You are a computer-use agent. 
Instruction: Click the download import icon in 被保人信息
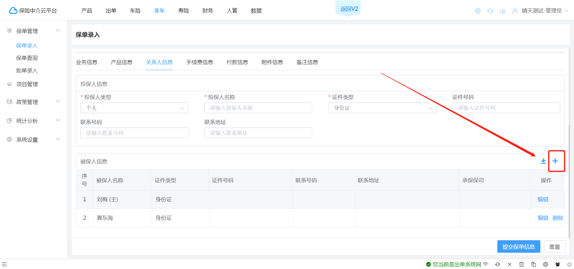point(544,161)
